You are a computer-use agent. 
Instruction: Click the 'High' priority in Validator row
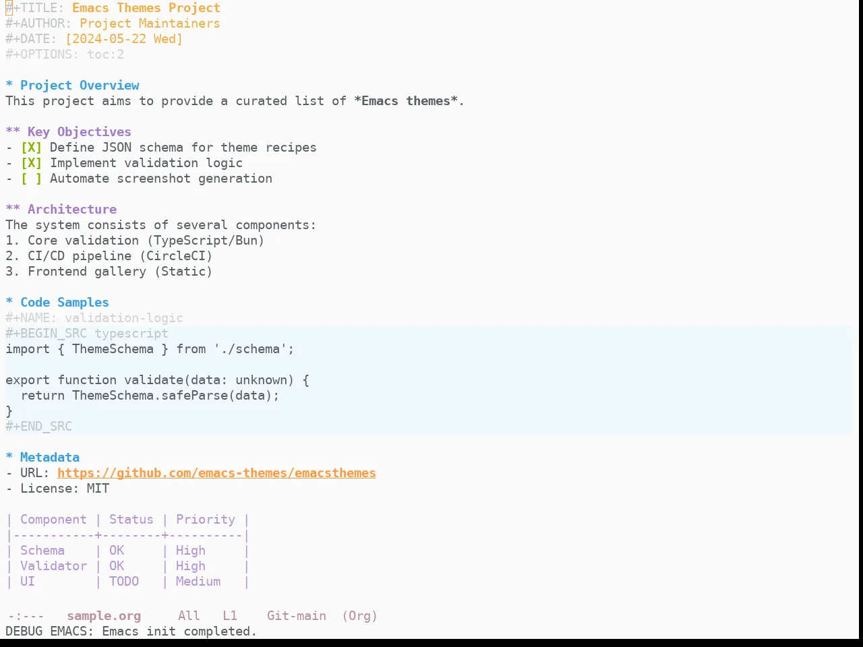(191, 566)
